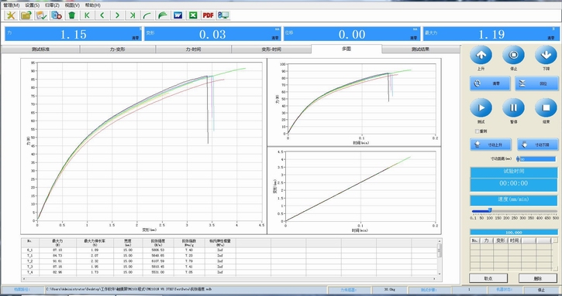
Task: Go to the next record arrow
Action: pyautogui.click(x=117, y=15)
